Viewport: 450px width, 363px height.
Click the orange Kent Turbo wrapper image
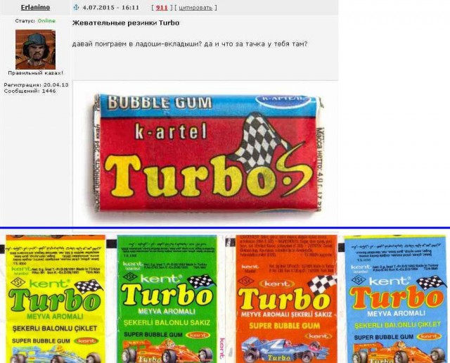pyautogui.click(x=286, y=299)
